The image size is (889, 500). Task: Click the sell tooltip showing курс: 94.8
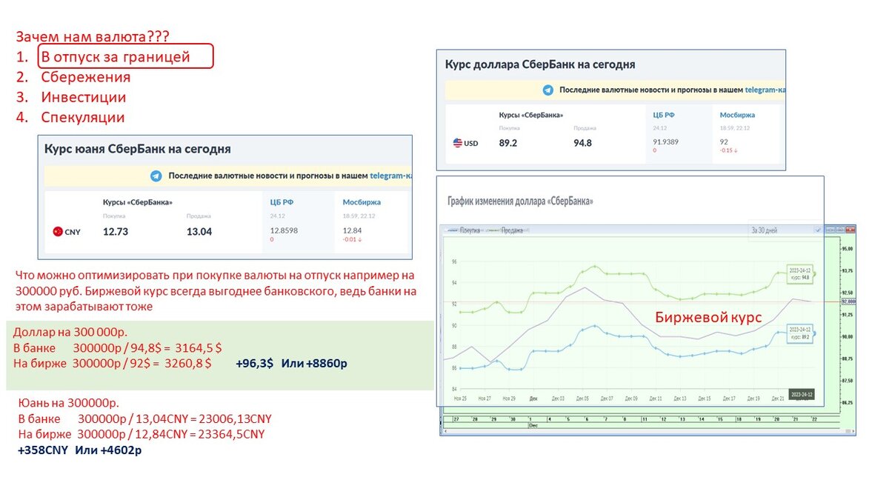click(800, 274)
